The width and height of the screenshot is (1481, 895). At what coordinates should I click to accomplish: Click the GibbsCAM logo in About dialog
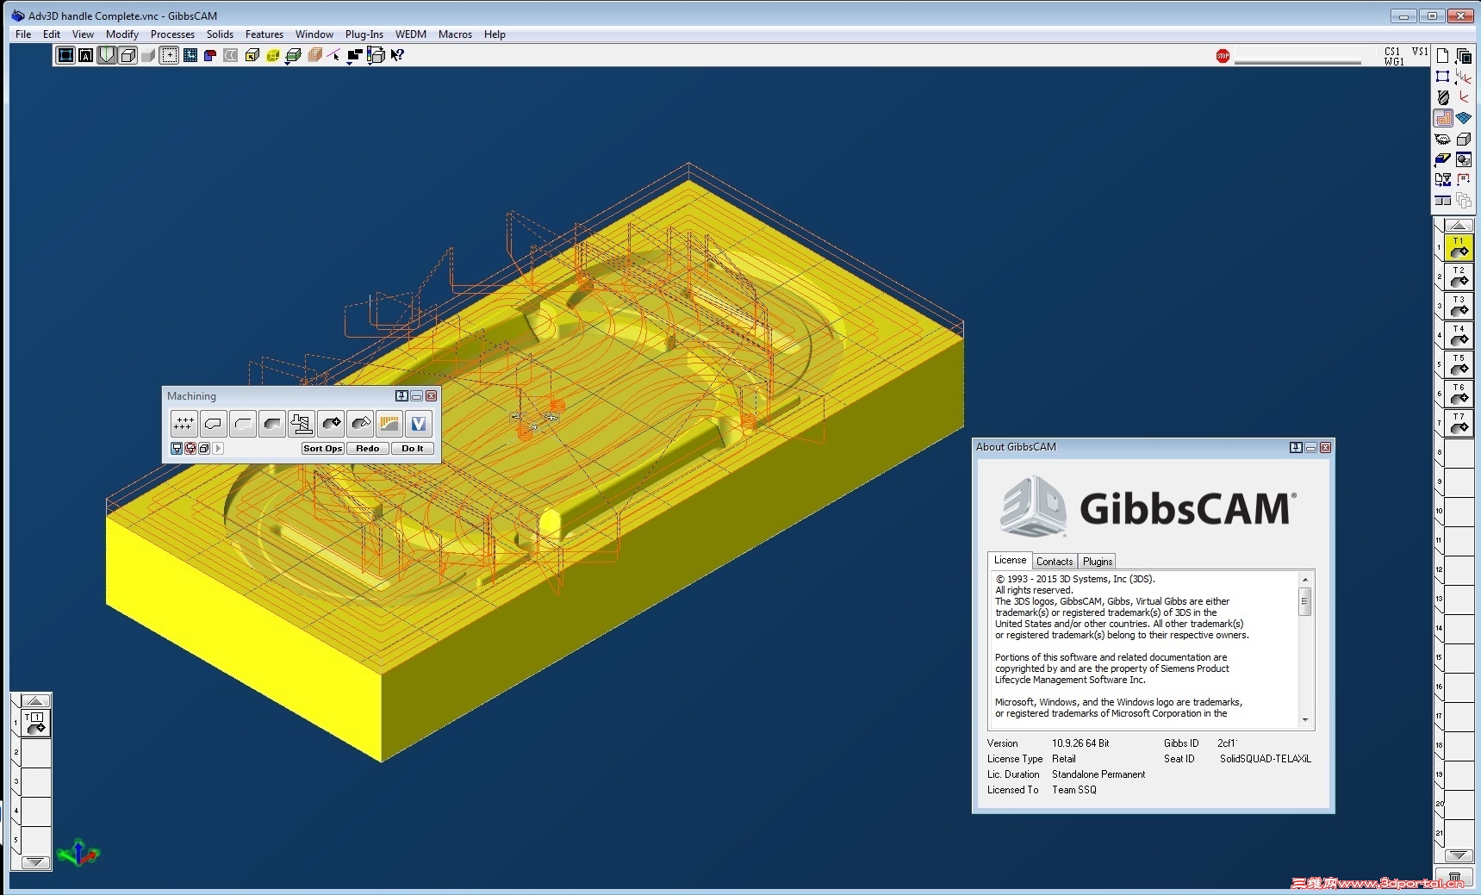click(1148, 507)
